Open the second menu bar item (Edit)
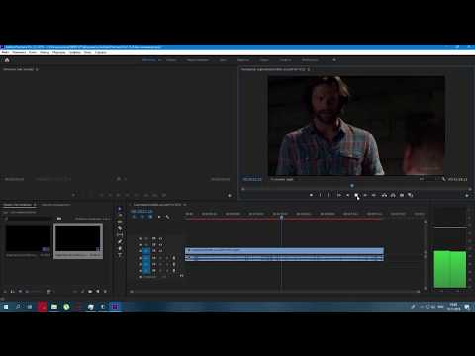The height and width of the screenshot is (356, 475). click(19, 52)
